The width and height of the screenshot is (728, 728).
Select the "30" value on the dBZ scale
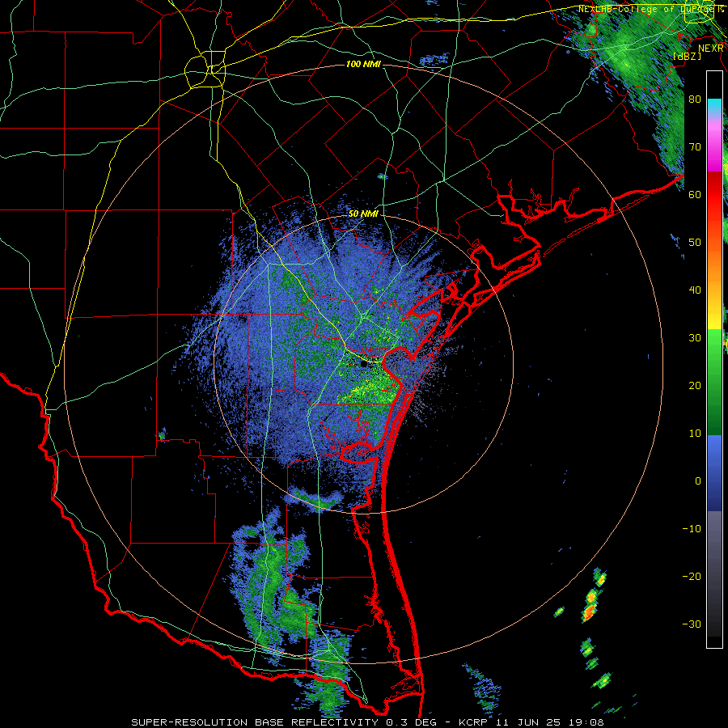click(695, 338)
